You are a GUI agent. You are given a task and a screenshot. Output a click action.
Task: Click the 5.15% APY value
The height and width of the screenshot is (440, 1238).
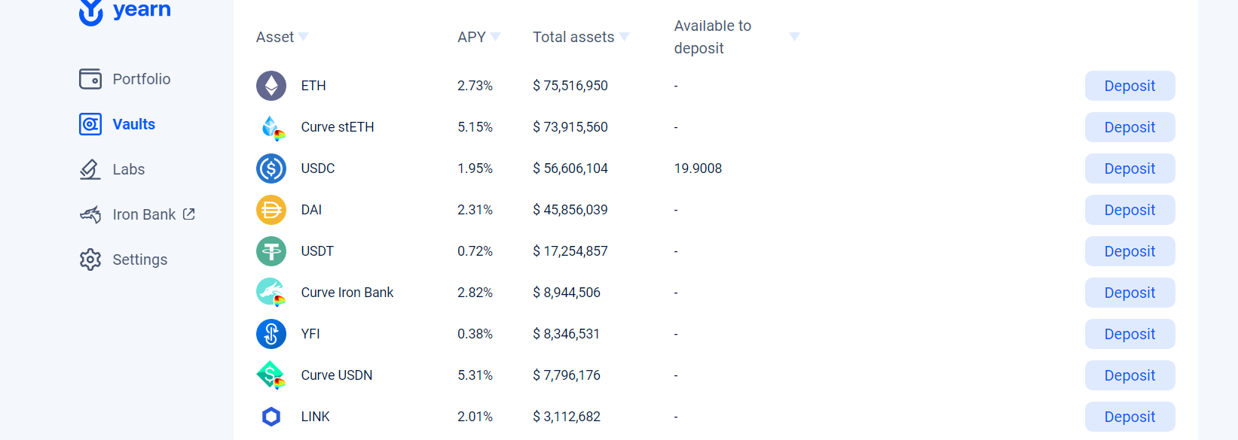point(475,127)
